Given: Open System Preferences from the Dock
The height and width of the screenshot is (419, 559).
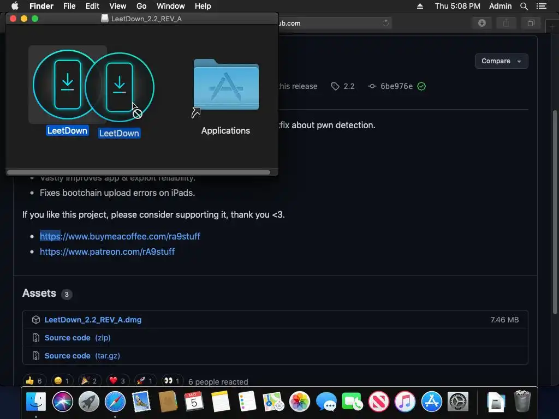Looking at the screenshot, I should tap(458, 402).
